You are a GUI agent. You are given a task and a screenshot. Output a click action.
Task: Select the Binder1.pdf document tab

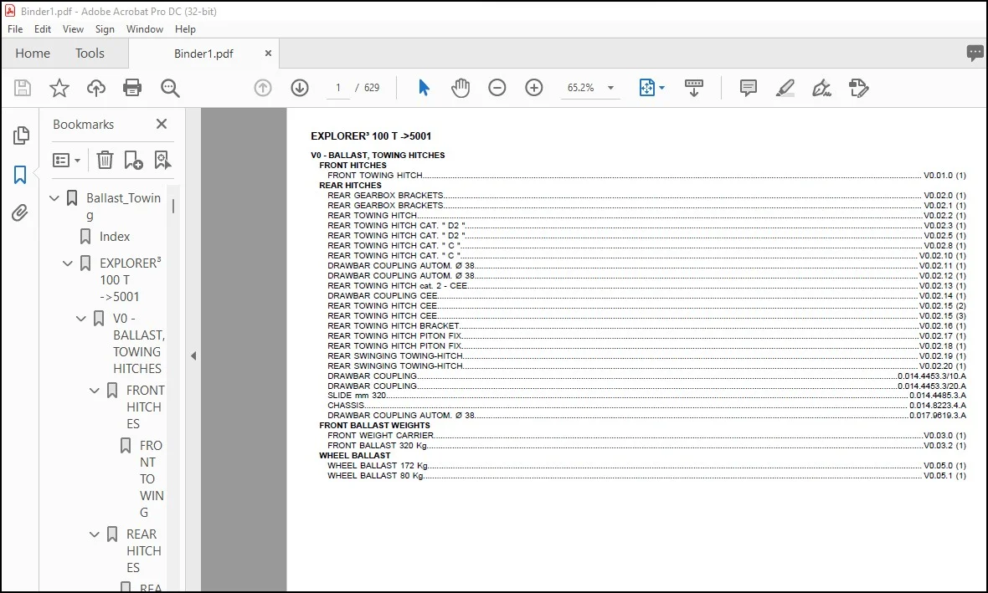pyautogui.click(x=203, y=54)
